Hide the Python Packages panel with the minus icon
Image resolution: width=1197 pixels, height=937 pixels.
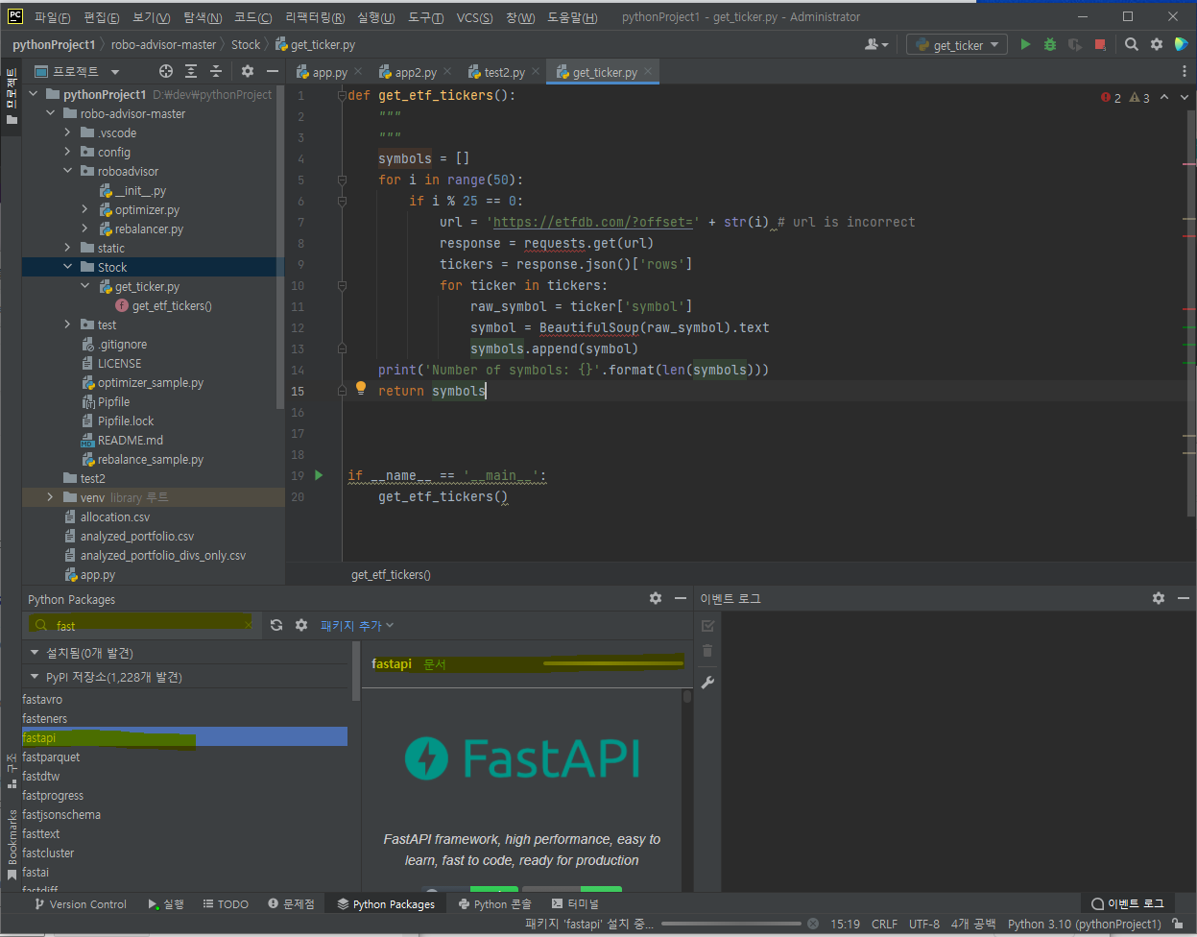pyautogui.click(x=681, y=598)
